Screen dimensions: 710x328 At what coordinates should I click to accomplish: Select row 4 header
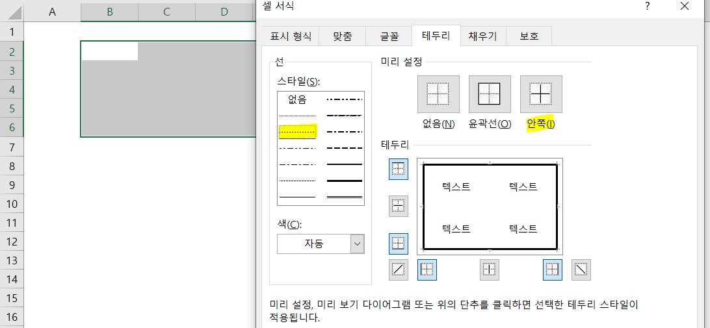[x=12, y=90]
